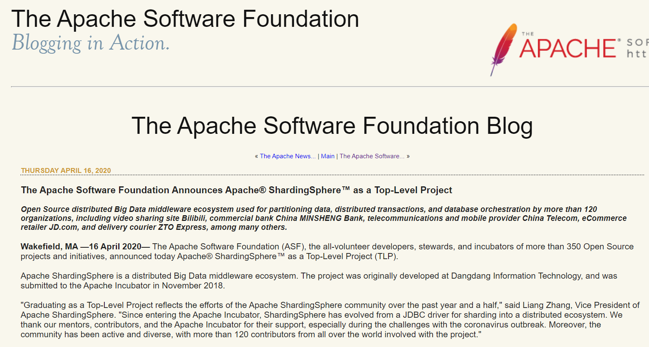Click the Apache feather logo
This screenshot has width=649, height=347.
[503, 50]
